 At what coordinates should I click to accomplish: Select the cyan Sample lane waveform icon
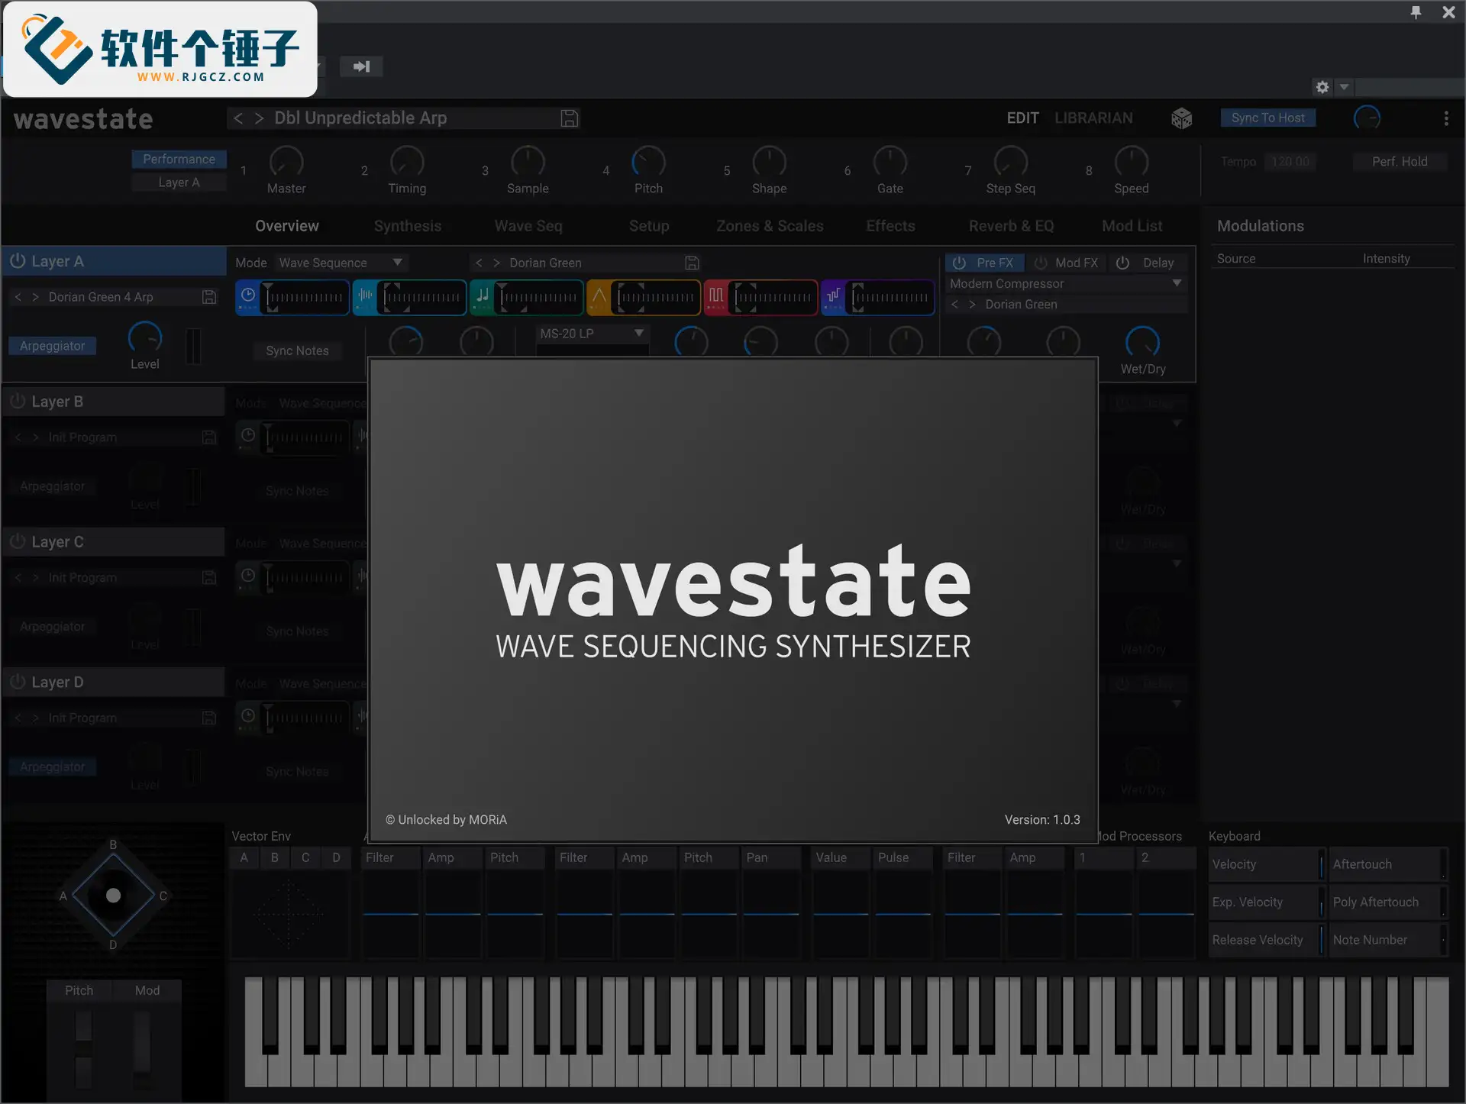[x=366, y=296]
